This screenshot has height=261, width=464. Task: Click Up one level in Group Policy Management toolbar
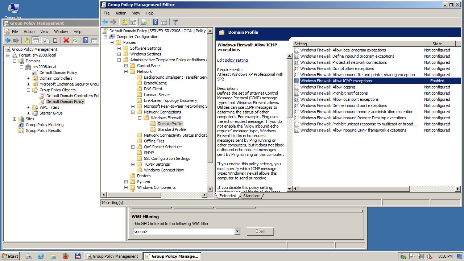[x=27, y=40]
